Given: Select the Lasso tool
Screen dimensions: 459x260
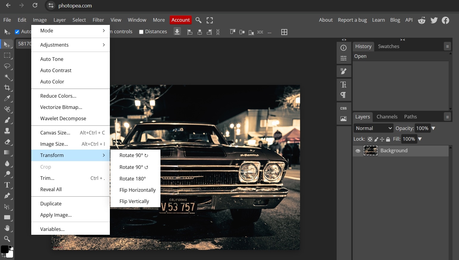Looking at the screenshot, I should point(7,66).
